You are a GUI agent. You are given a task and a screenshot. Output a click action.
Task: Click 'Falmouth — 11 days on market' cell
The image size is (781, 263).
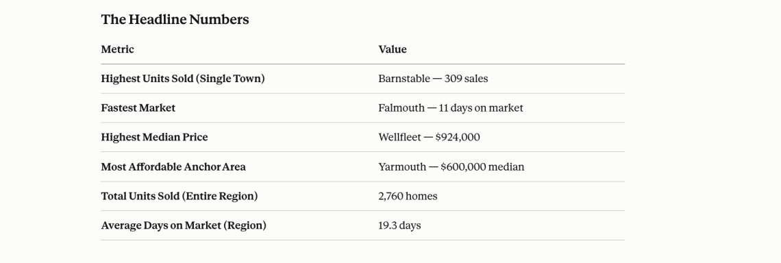tap(451, 108)
